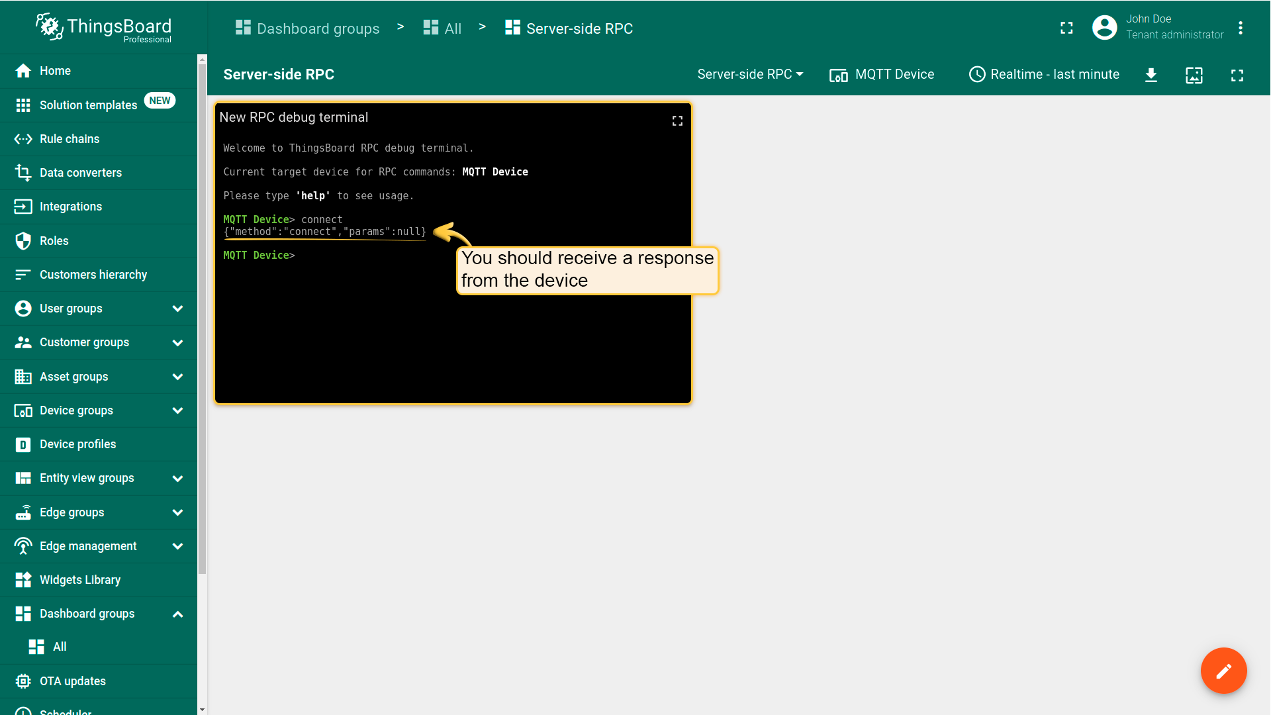Click Dashboard groups breadcrumb
This screenshot has height=715, width=1271.
click(x=308, y=28)
